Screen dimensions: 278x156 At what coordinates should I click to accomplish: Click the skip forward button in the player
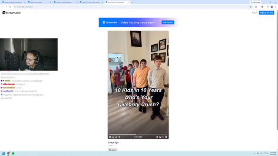(x=116, y=137)
